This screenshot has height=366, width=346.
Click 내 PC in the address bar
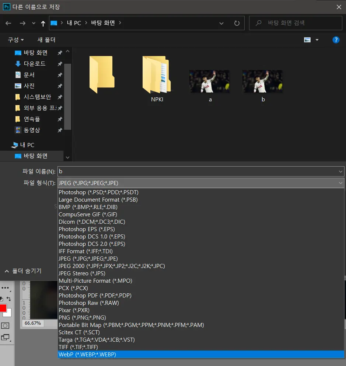point(74,23)
